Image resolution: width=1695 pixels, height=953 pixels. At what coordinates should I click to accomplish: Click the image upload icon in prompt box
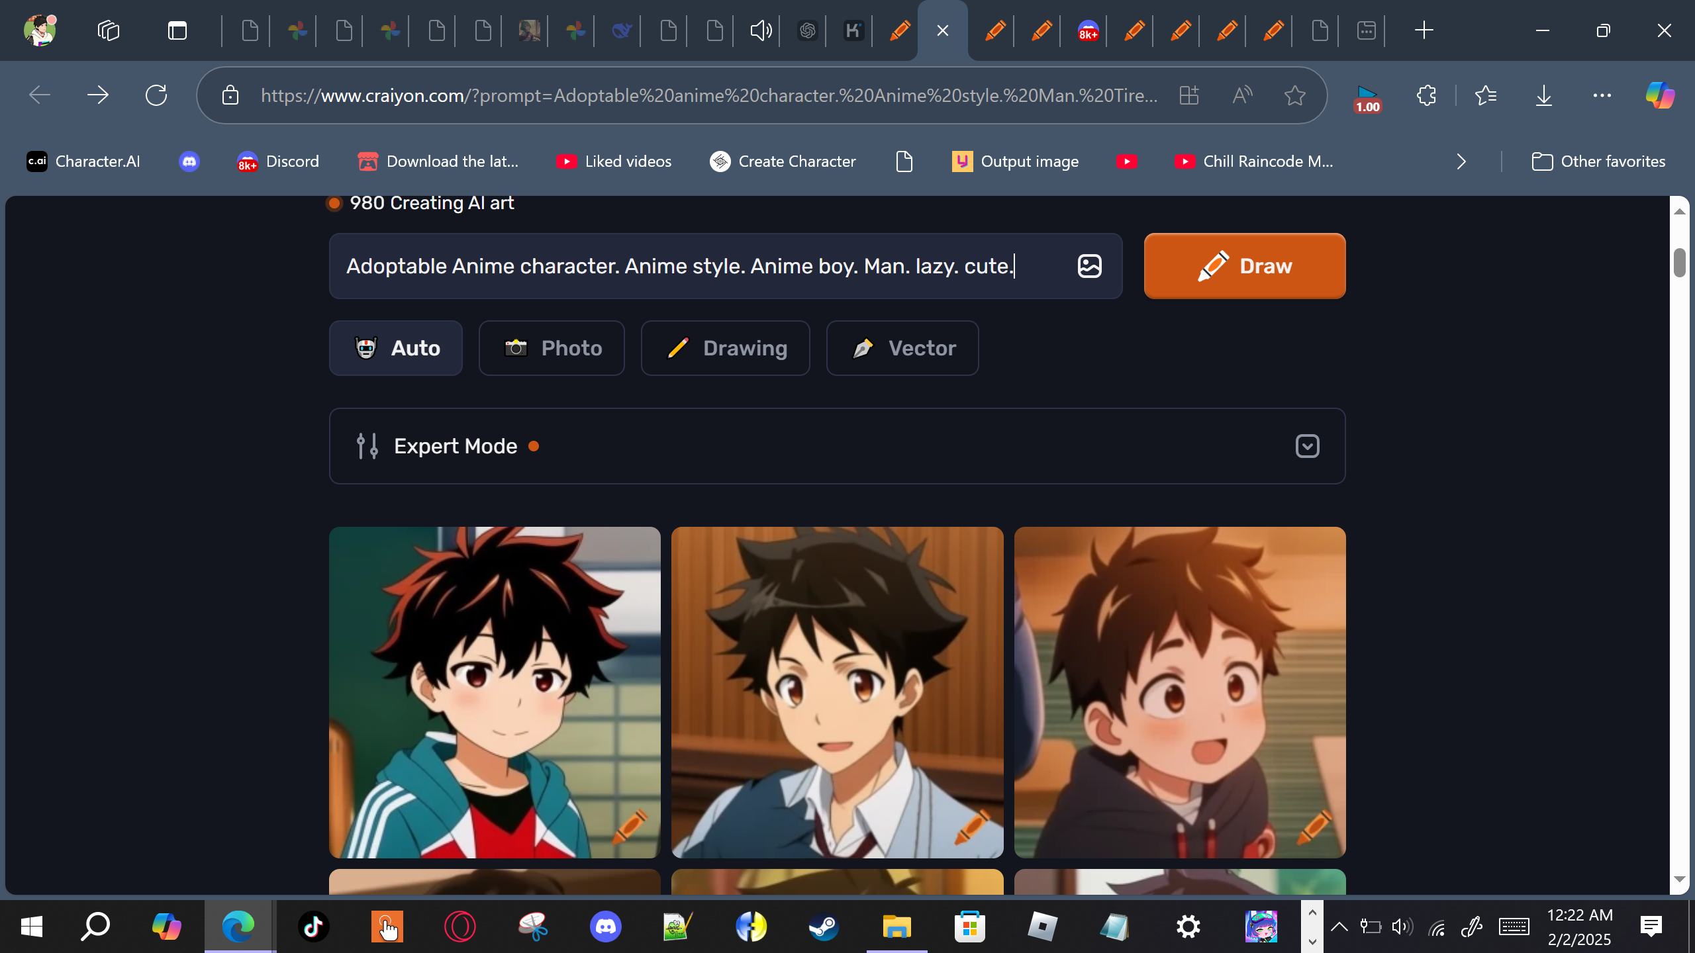[1089, 266]
